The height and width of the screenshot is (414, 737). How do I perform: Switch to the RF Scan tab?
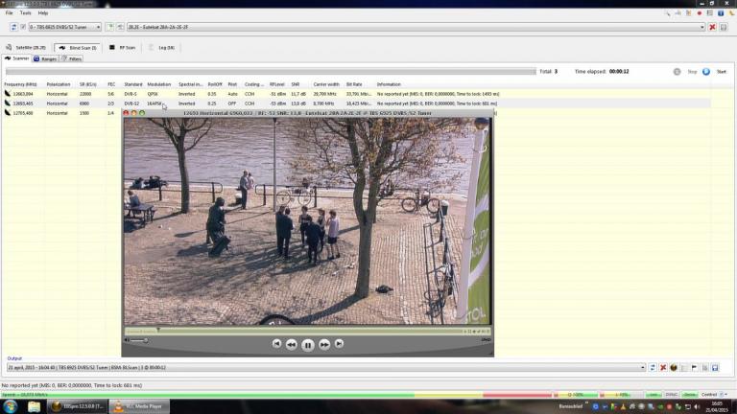123,47
